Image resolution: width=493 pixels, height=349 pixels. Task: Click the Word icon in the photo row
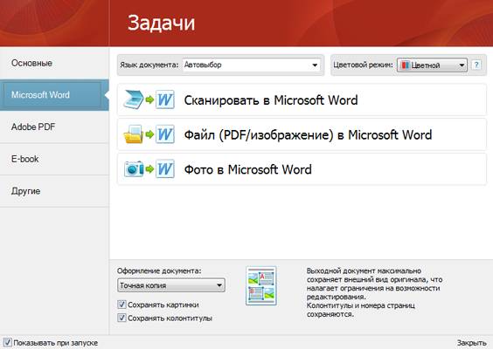point(165,169)
